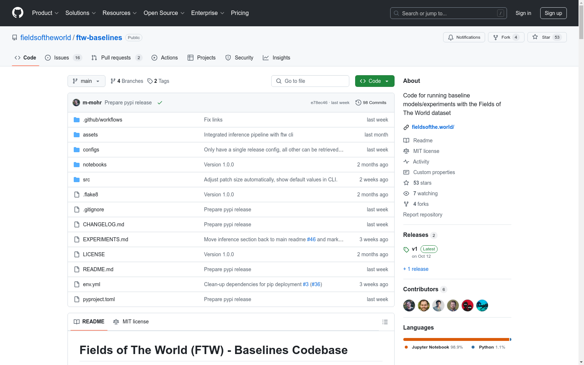Screen dimensions: 584x365
Task: Open the CHANGELOG.md file
Action: click(104, 224)
